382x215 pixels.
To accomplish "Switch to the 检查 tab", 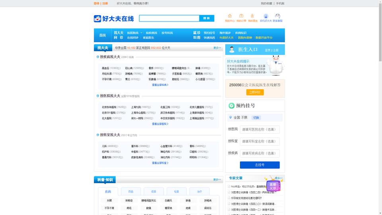I will tap(177, 192).
